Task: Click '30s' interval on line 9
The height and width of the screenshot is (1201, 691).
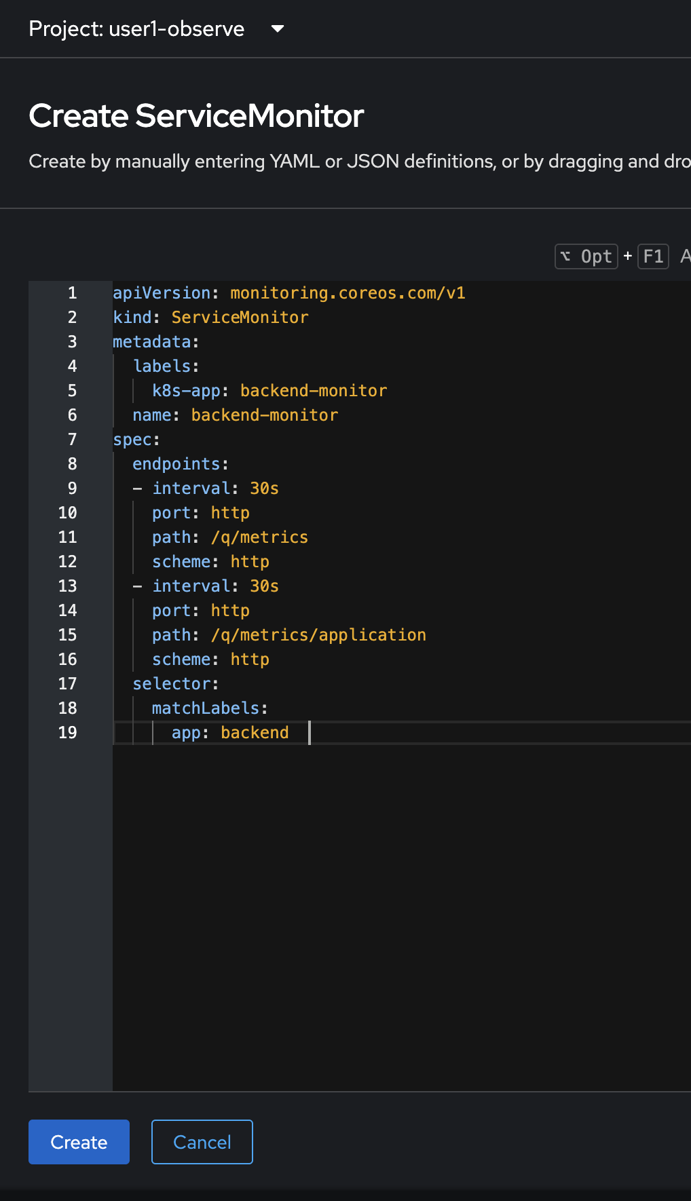Action: [265, 489]
